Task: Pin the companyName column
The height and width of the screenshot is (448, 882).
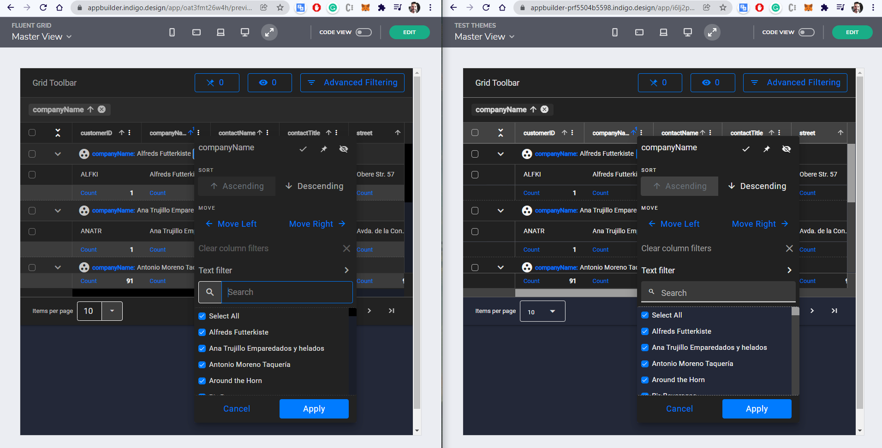Action: click(x=323, y=148)
